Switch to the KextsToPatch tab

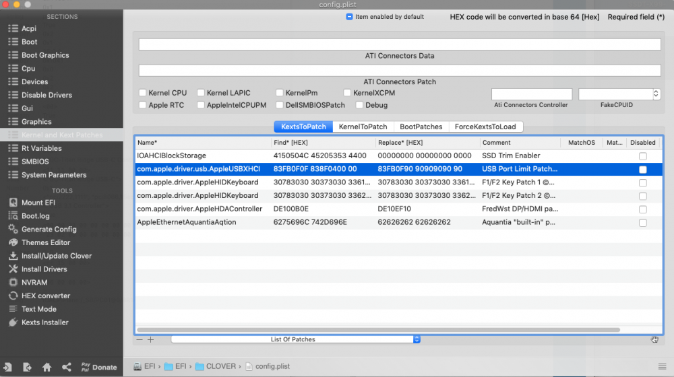[303, 127]
